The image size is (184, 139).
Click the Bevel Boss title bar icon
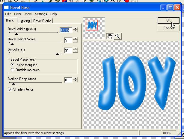click(7, 7)
